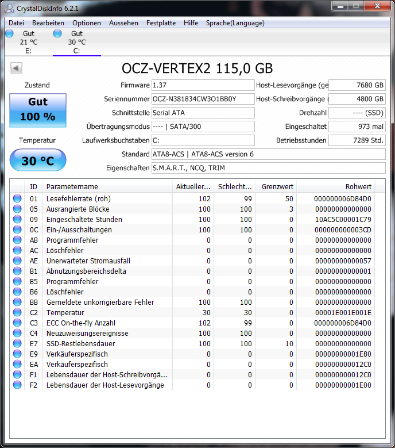This screenshot has width=395, height=448.
Task: Click the status orb for Ein-/Ausschaltungen
Action: pos(17,229)
